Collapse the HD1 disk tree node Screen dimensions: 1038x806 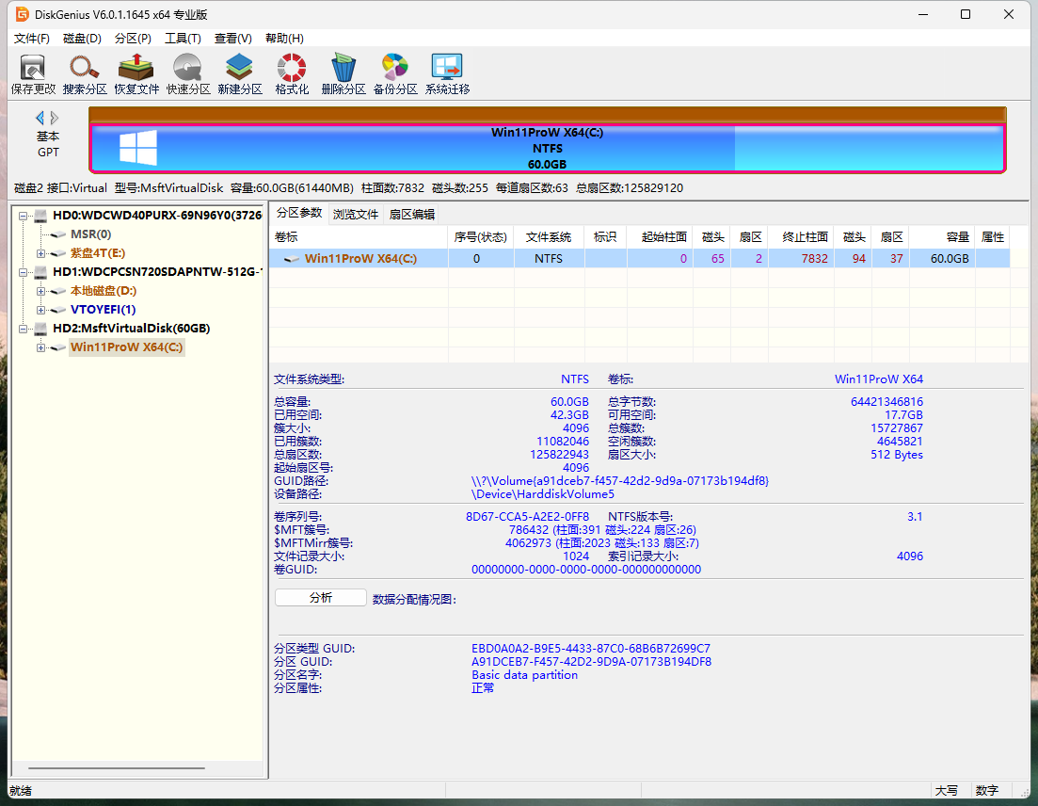[24, 272]
